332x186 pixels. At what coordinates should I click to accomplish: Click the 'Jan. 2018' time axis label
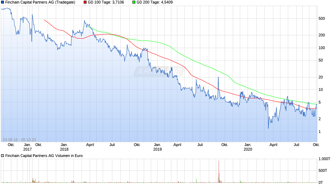pyautogui.click(x=64, y=147)
